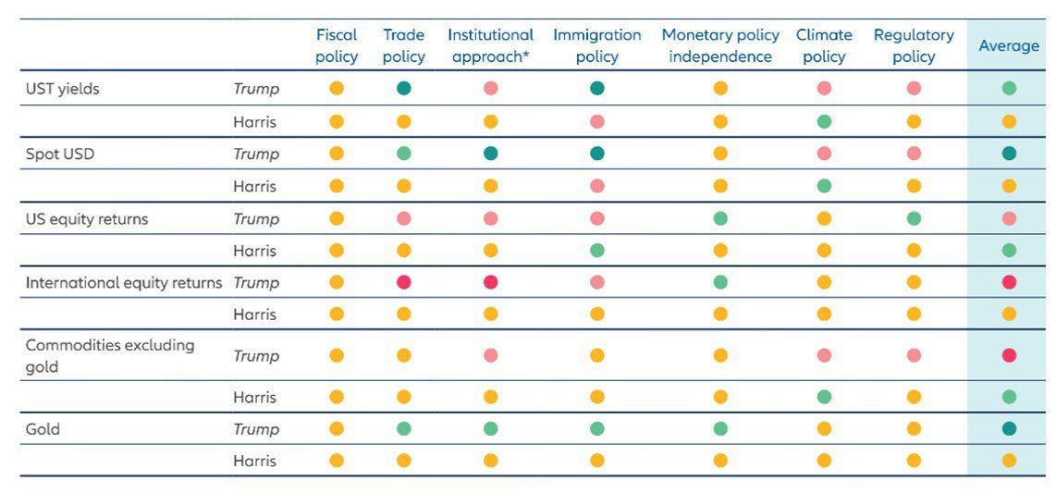
Task: Select the Institutional approach* column header
Action: point(491,45)
